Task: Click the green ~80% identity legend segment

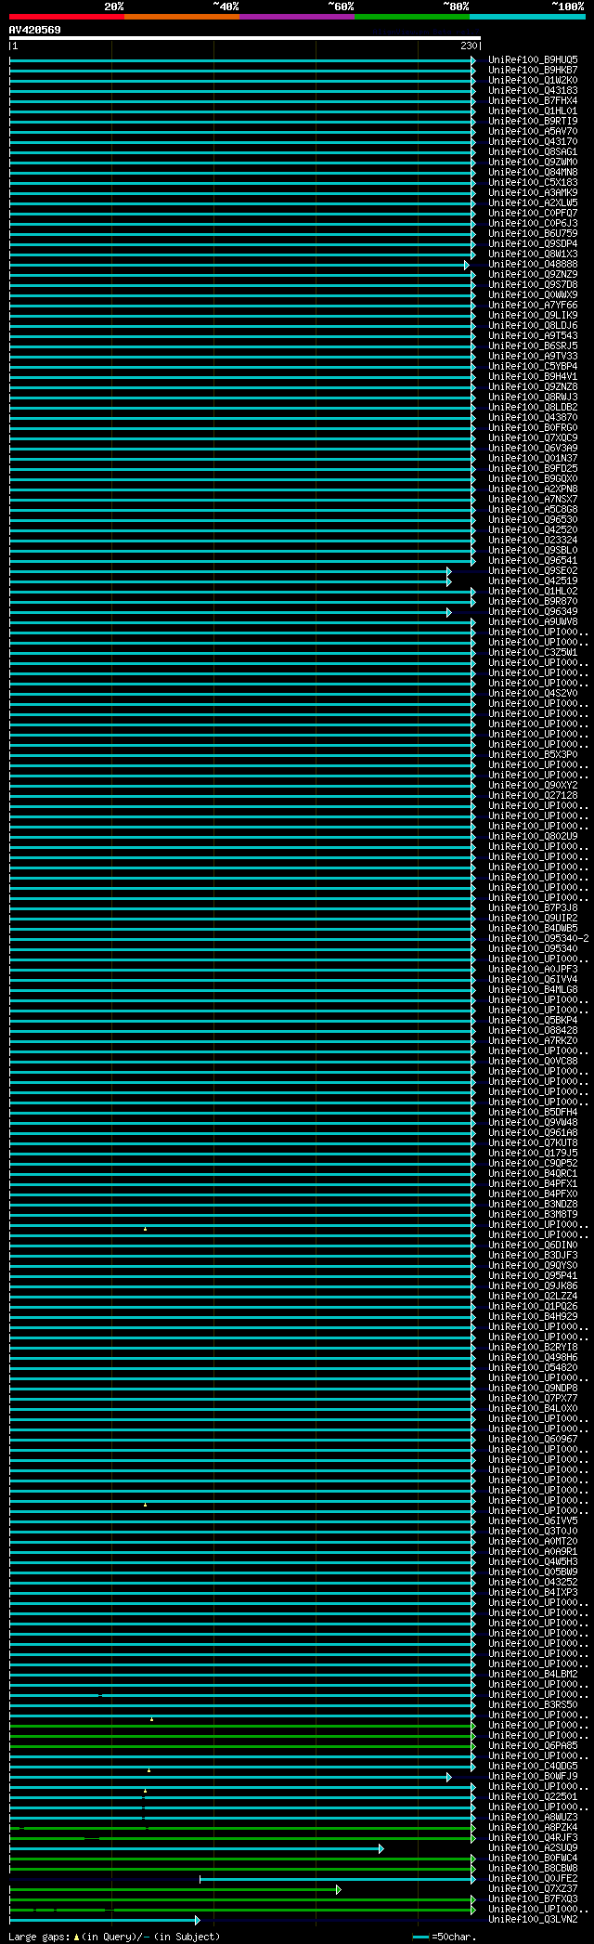Action: [412, 17]
